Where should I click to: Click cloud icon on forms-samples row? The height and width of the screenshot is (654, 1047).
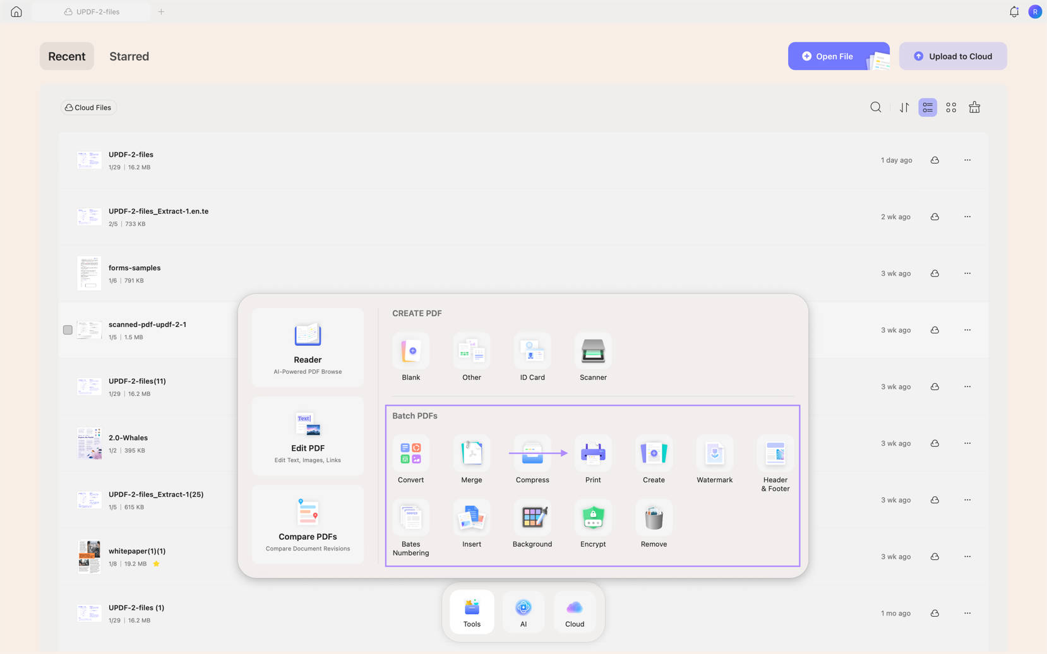click(935, 273)
